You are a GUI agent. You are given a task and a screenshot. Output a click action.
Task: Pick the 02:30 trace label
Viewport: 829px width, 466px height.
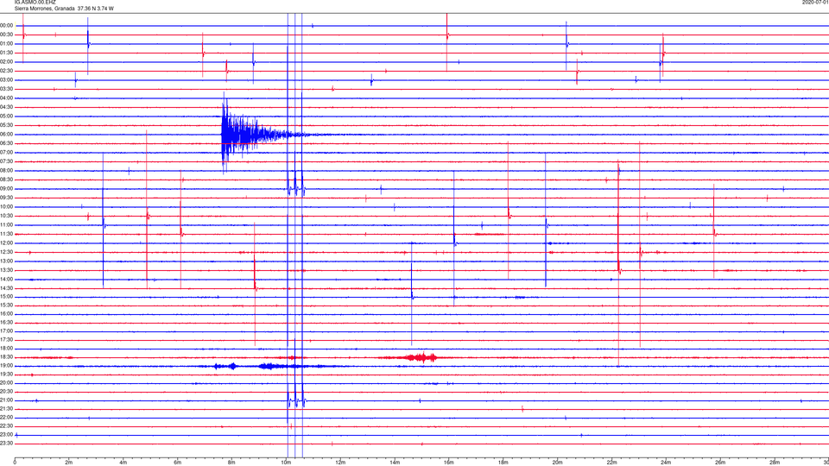tap(7, 71)
